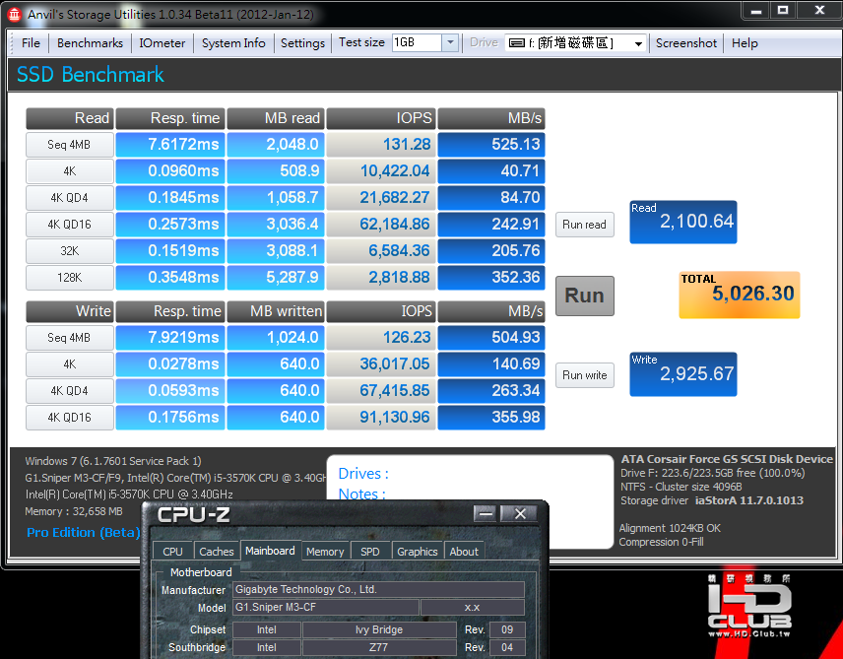Open the File menu
Viewport: 843px width, 659px height.
(x=31, y=43)
